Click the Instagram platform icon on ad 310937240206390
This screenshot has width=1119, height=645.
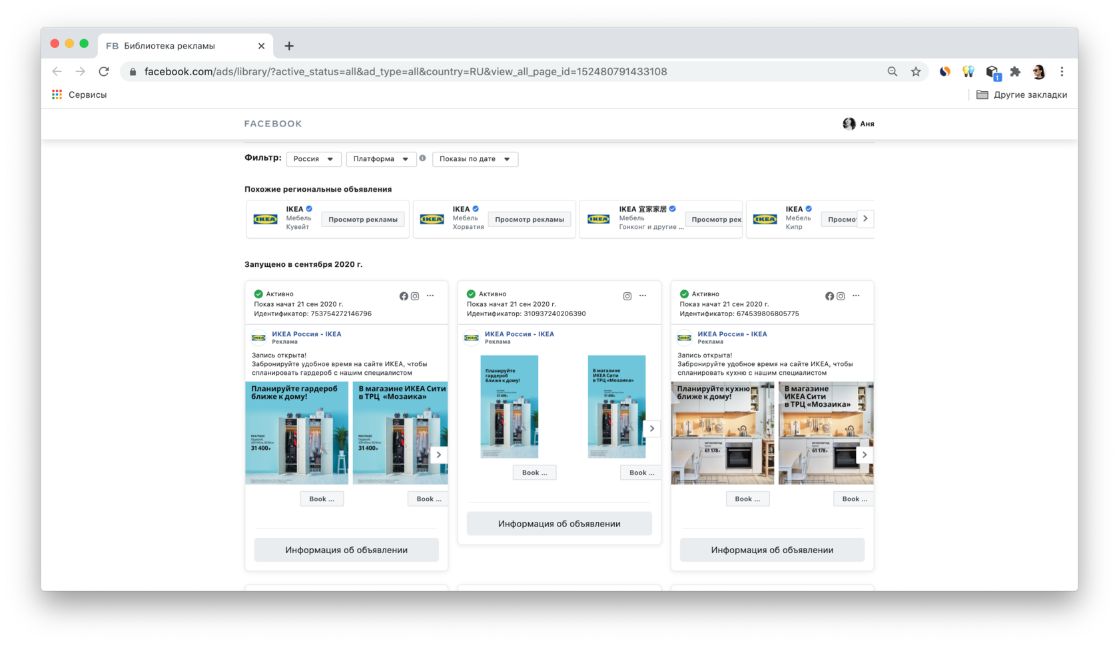coord(627,296)
